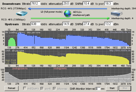
Task: Open the modemhilfe.de.vu link
Action: click(118, 32)
